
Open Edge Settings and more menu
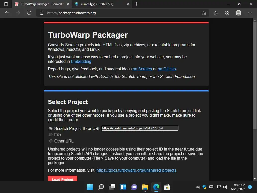pyautogui.click(x=250, y=13)
